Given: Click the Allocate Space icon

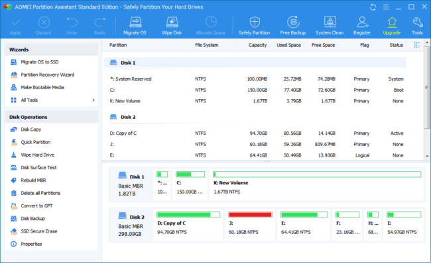Looking at the screenshot, I should (211, 22).
